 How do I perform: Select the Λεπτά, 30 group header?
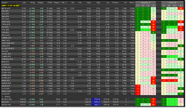[x=172, y=3]
